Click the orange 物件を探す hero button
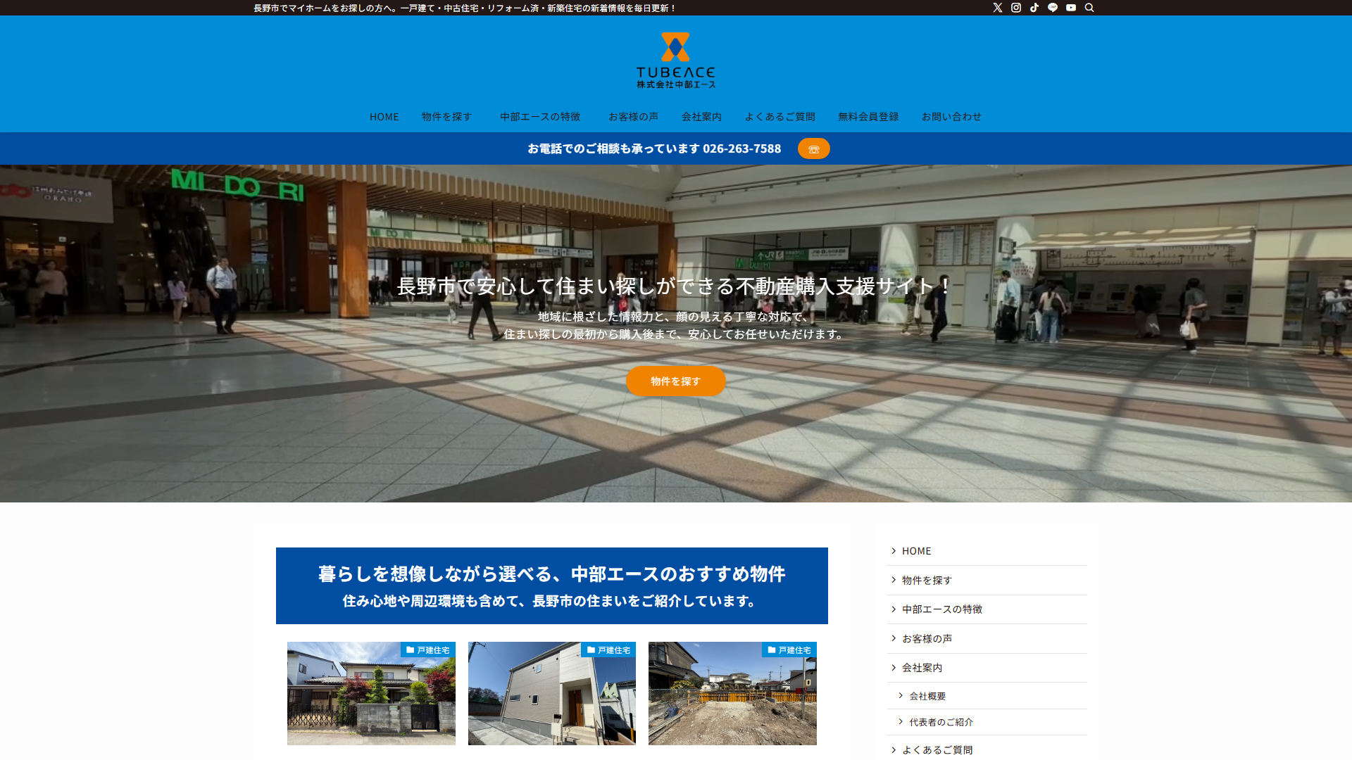The width and height of the screenshot is (1352, 760). point(676,381)
